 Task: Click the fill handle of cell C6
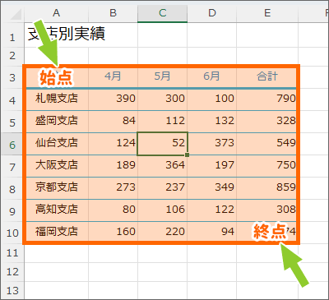(x=188, y=155)
